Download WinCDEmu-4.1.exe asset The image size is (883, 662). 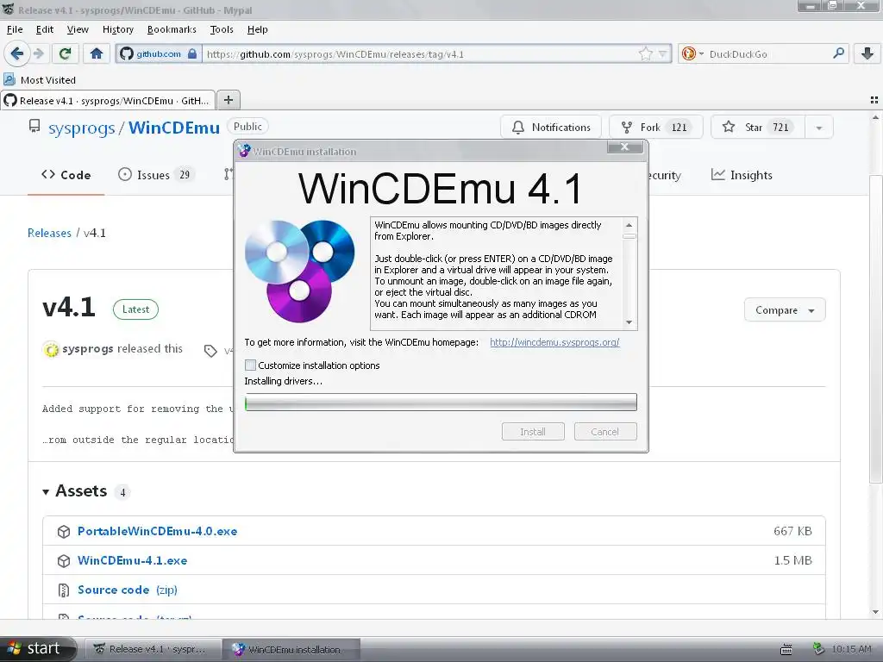132,560
